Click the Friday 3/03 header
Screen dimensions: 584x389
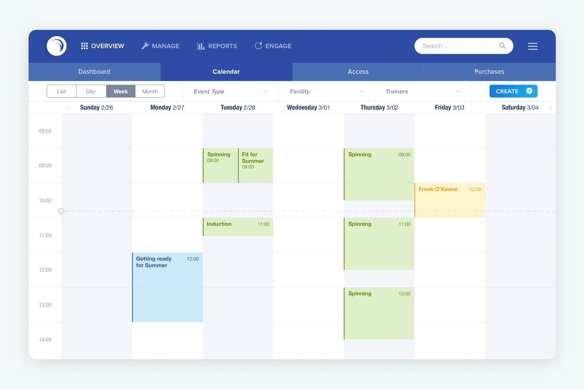point(450,107)
